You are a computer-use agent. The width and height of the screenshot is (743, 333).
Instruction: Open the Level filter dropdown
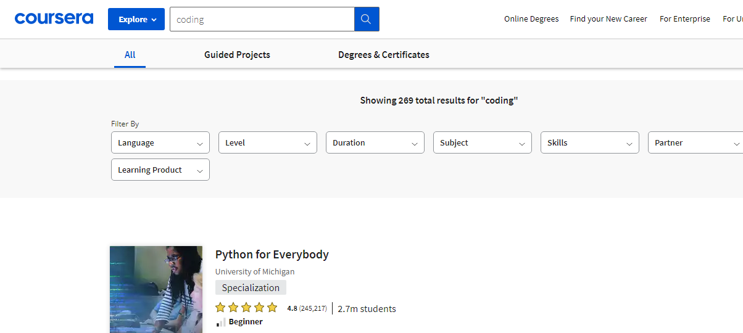pos(267,142)
